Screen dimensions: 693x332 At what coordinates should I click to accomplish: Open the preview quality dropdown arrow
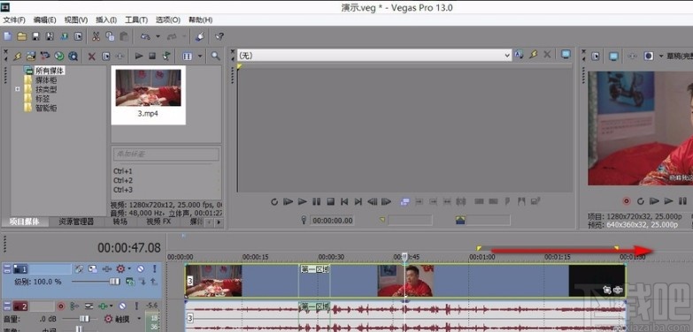(x=662, y=56)
